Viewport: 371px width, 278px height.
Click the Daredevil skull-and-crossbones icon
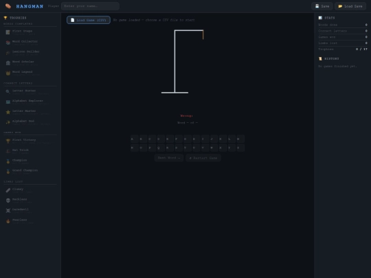pos(8,211)
